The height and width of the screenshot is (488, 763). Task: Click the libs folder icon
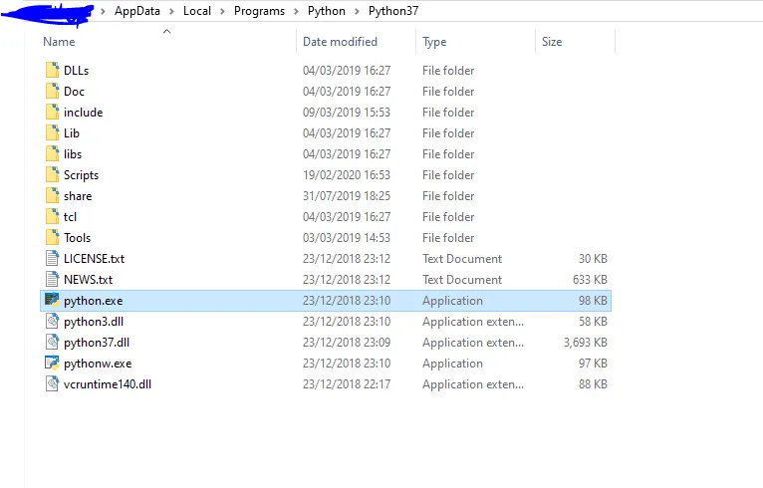click(x=52, y=153)
